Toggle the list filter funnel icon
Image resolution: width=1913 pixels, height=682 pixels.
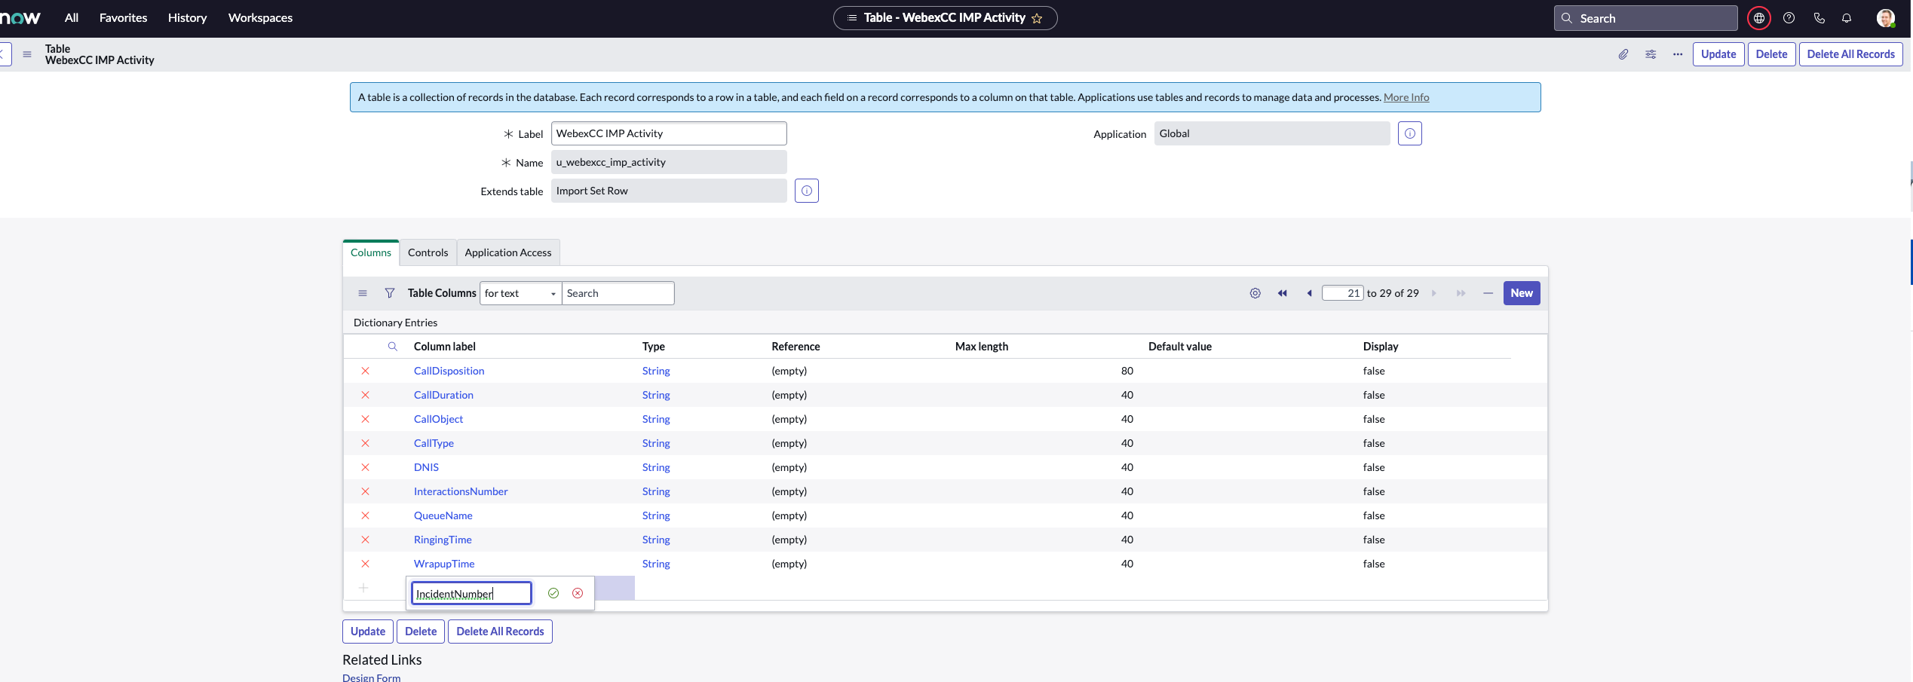(x=390, y=293)
